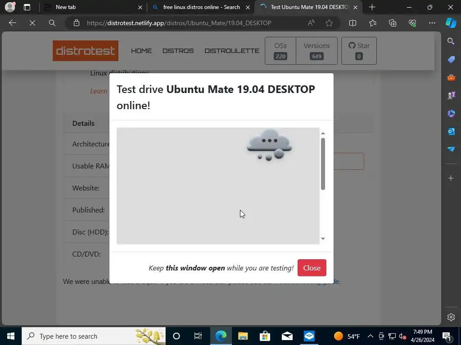Click scroll down arrow in dialog

(x=323, y=239)
